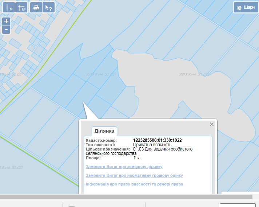Click the gear icon on Шари button

point(239,8)
